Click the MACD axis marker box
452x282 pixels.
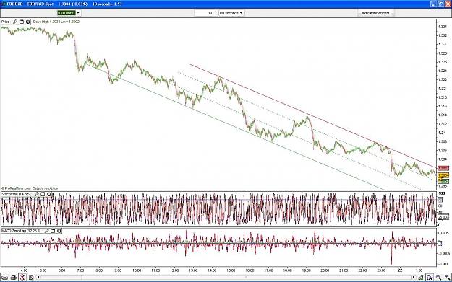coord(440,244)
